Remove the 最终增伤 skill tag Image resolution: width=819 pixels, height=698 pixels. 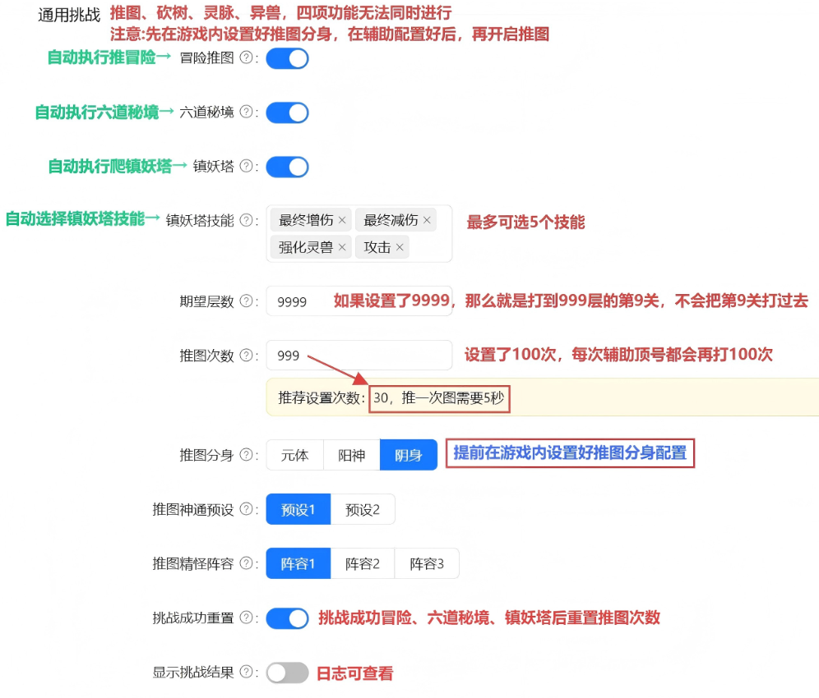pos(342,220)
